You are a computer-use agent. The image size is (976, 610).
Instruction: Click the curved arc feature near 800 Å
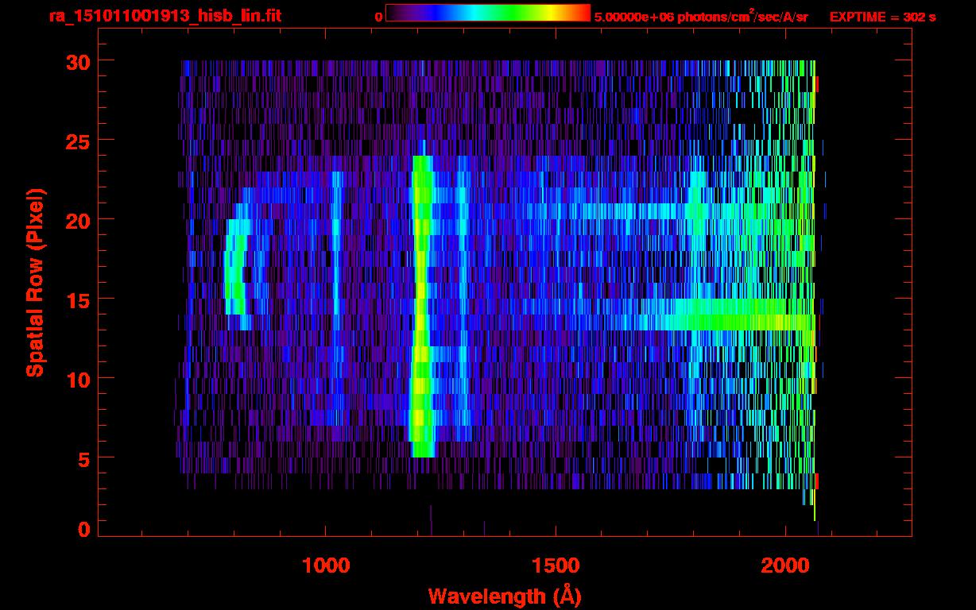(x=233, y=270)
